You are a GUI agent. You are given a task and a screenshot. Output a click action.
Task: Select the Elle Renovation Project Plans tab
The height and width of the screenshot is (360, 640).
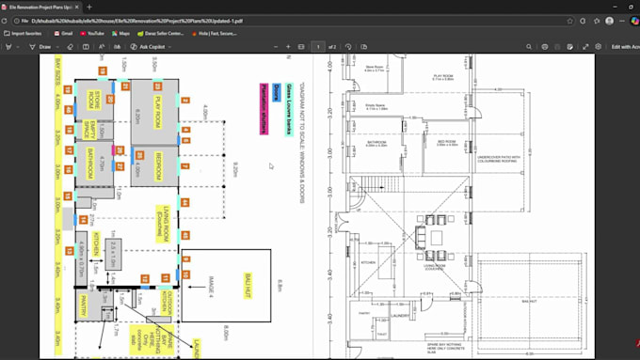coord(40,7)
